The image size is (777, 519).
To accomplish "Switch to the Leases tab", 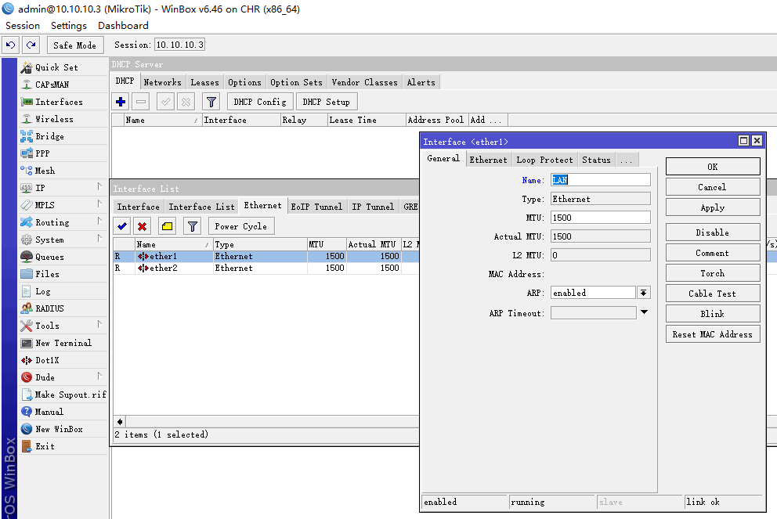I will [x=204, y=82].
